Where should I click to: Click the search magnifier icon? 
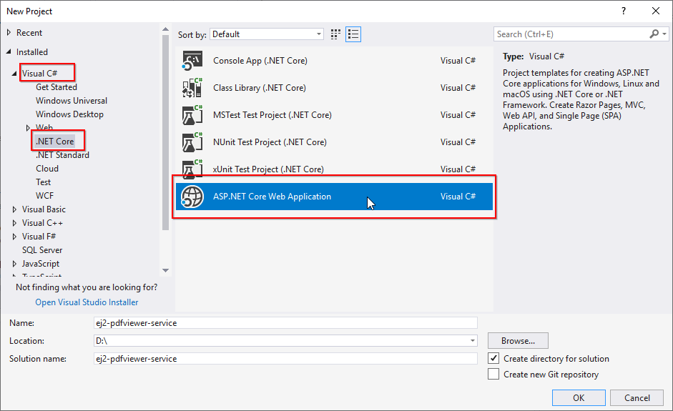pyautogui.click(x=654, y=34)
